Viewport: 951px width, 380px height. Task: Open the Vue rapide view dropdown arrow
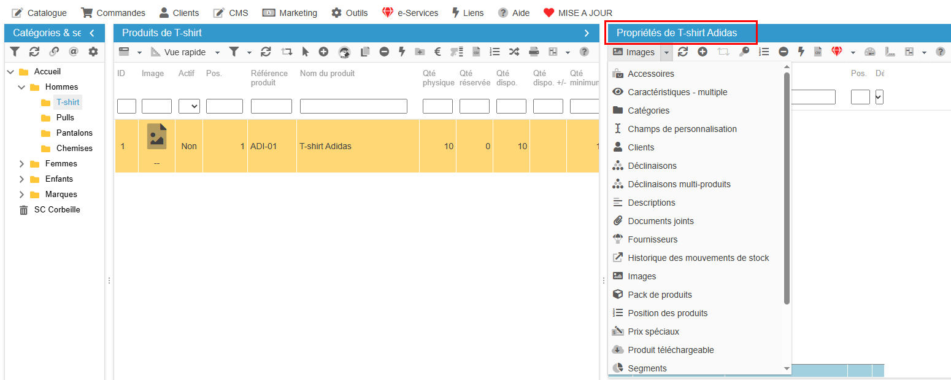coord(217,53)
